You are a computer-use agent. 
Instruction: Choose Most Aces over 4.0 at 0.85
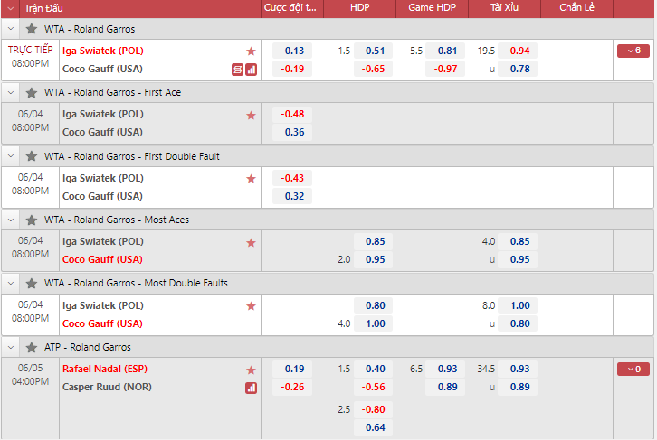518,241
